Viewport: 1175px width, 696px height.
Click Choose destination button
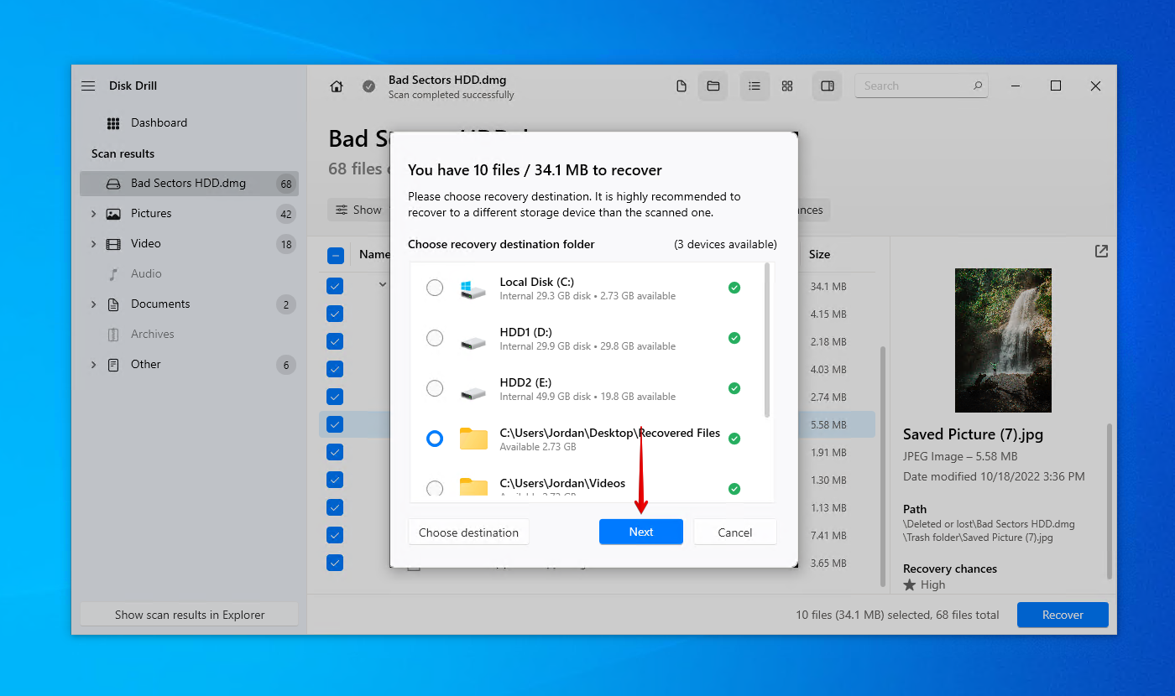coord(468,532)
